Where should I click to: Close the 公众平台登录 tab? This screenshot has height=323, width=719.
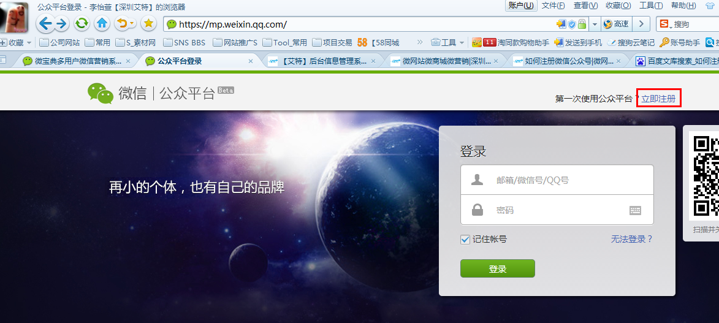[251, 61]
